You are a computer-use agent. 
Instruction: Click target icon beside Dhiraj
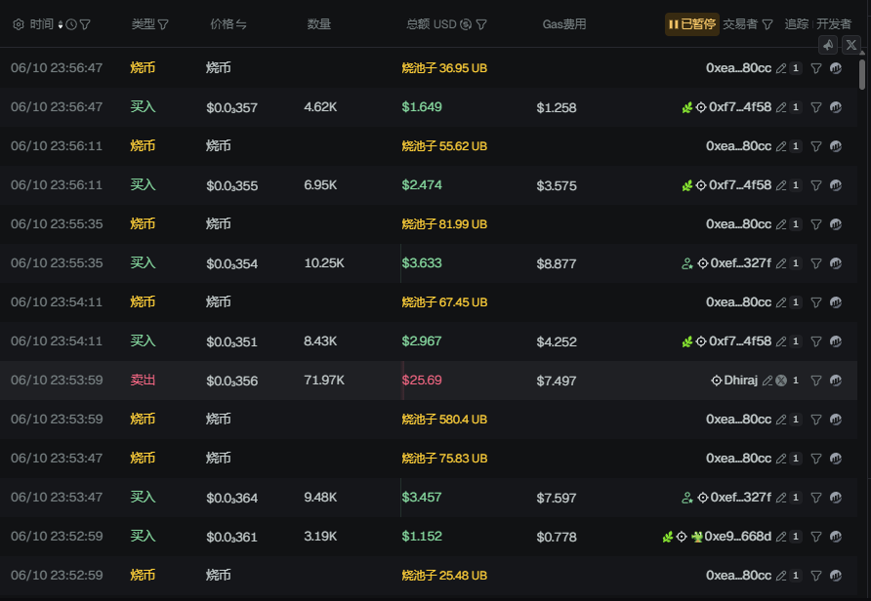[717, 381]
